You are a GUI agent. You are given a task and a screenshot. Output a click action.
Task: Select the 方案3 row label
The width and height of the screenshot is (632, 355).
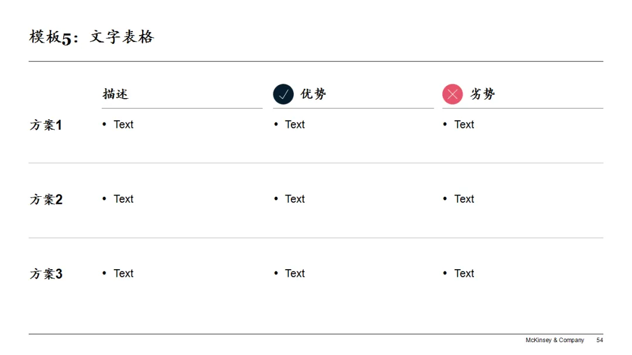coord(46,274)
